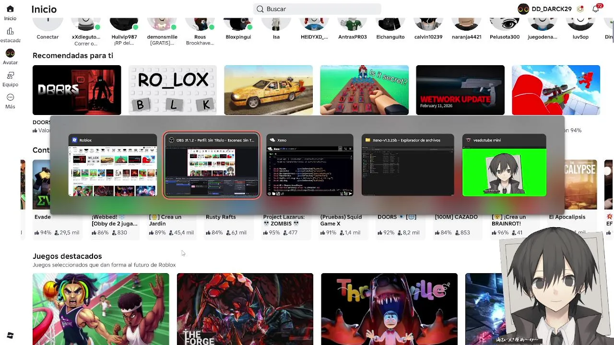Click the Rusty Rafts game title
The height and width of the screenshot is (345, 614).
tap(221, 217)
